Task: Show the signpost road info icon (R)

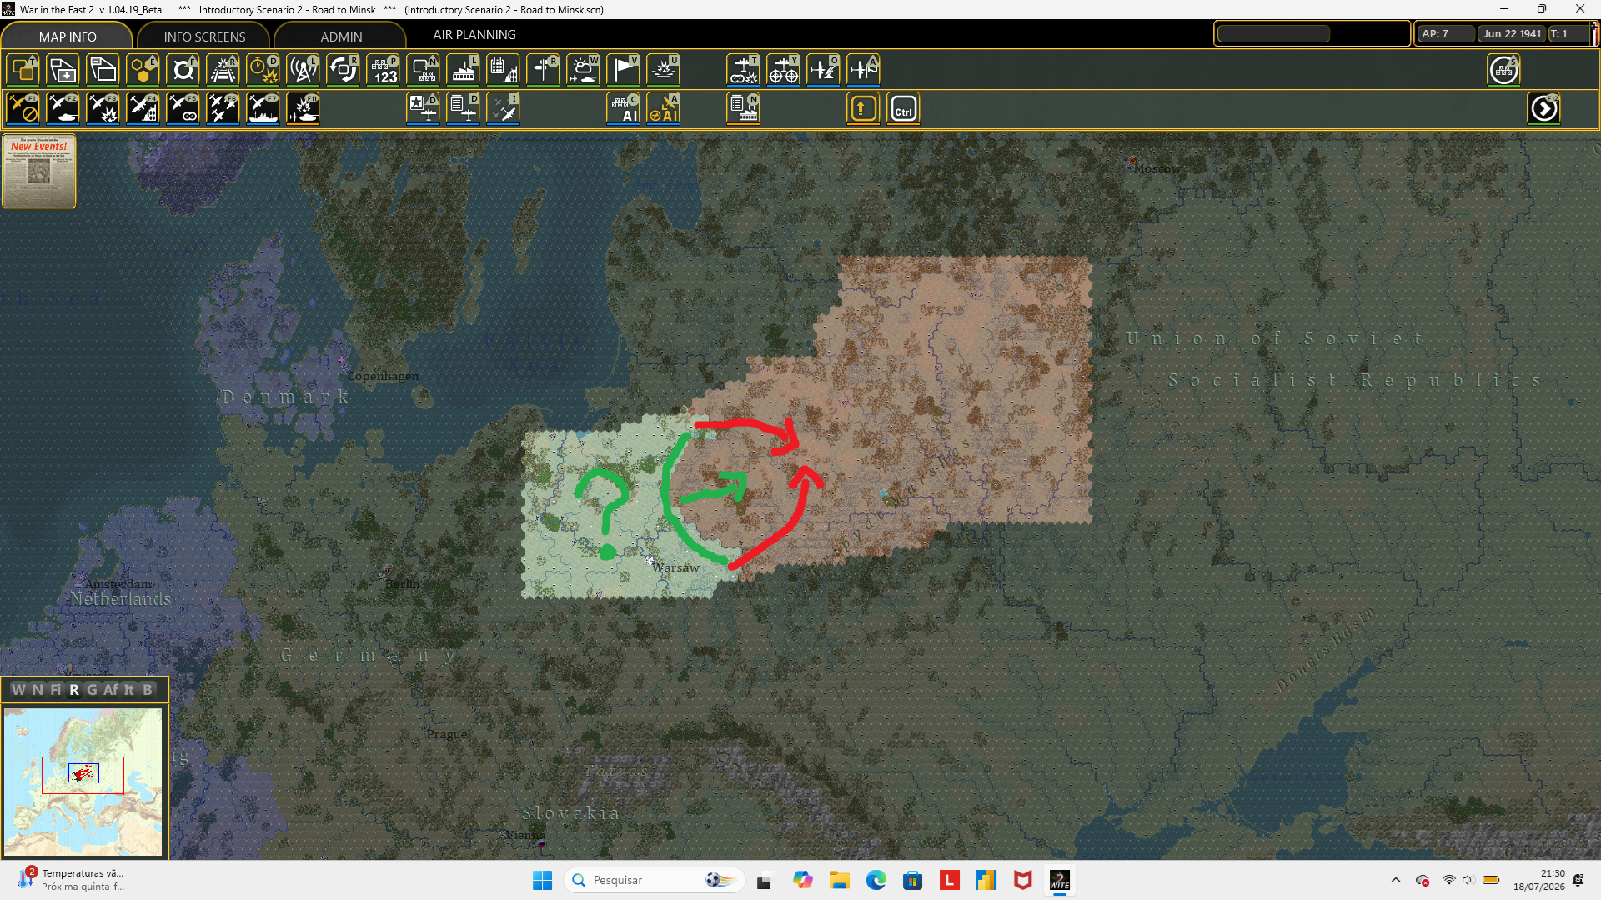Action: [544, 70]
